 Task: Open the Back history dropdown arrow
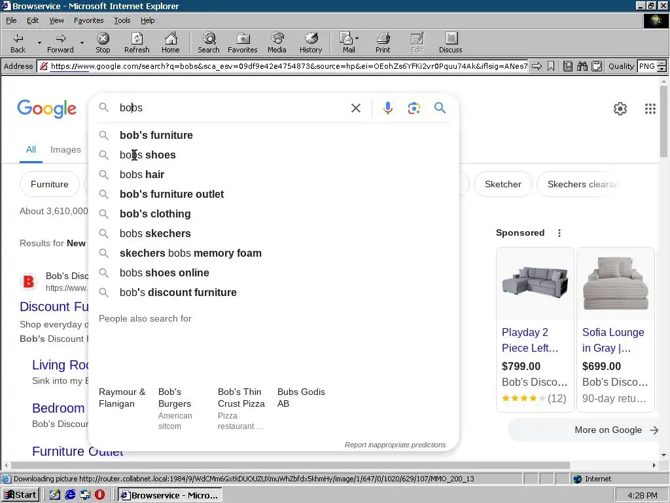[x=39, y=43]
